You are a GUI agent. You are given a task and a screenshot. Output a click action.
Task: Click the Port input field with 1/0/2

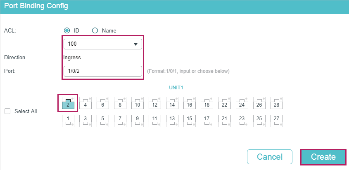(x=102, y=71)
